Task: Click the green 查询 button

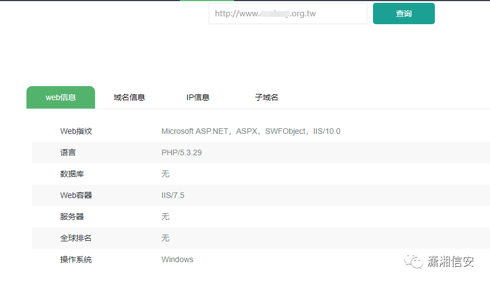Action: [404, 14]
